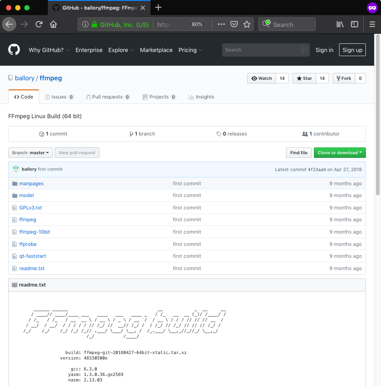Viewport: 381px width, 386px height.
Task: Reset the 80% zoom level badge
Action: pyautogui.click(x=197, y=24)
